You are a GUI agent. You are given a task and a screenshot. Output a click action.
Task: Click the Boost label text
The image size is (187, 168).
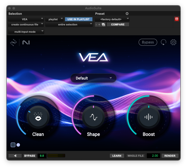tap(148, 134)
